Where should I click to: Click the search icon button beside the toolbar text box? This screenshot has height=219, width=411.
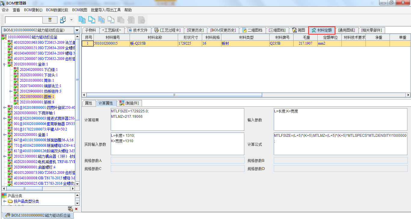pos(50,20)
